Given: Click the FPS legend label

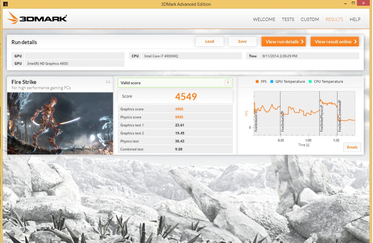Looking at the screenshot, I should pyautogui.click(x=264, y=82).
